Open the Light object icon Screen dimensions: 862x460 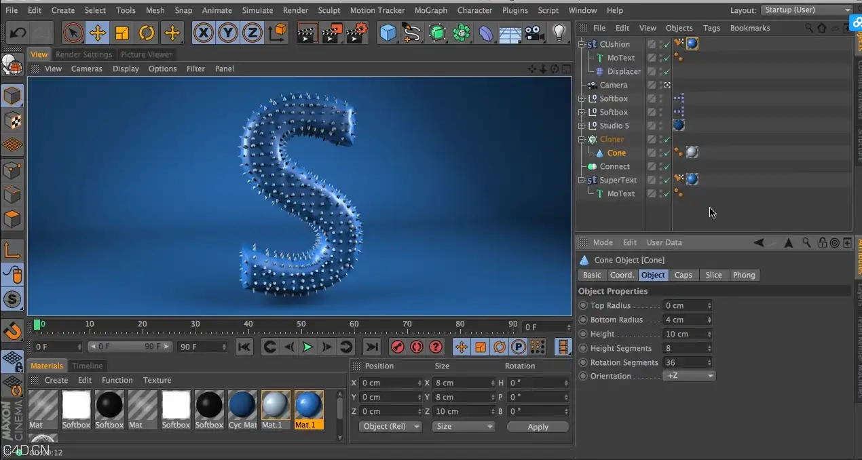coord(559,33)
